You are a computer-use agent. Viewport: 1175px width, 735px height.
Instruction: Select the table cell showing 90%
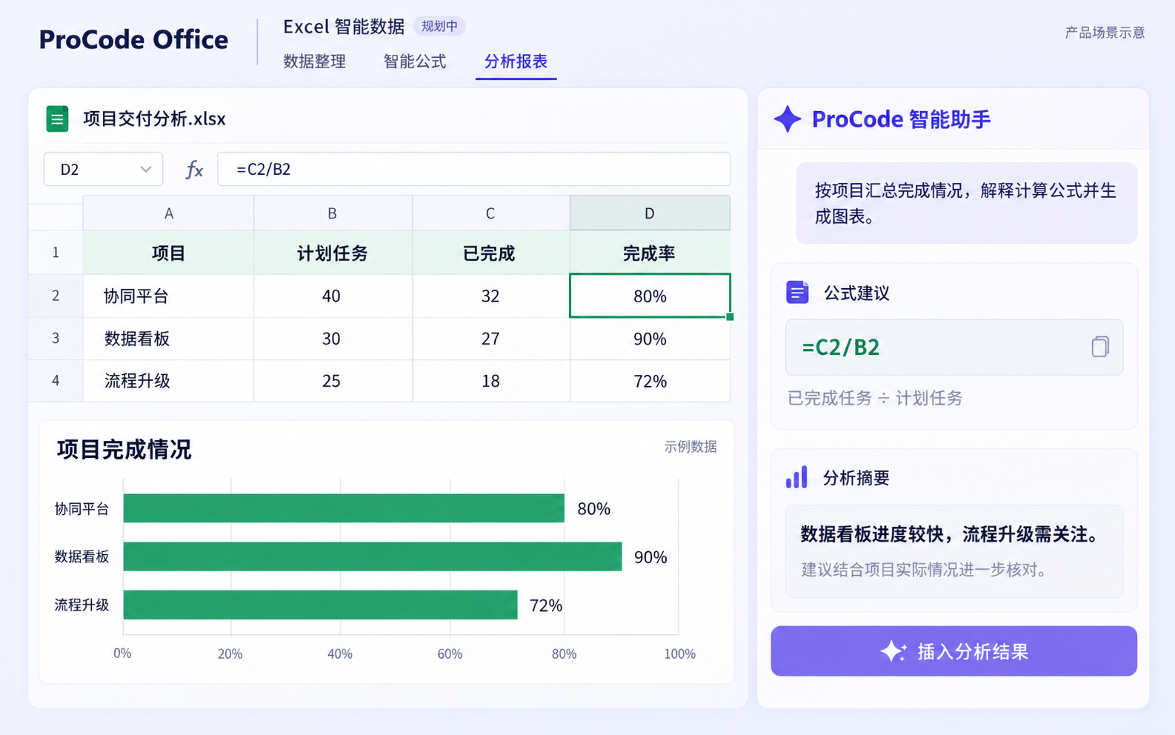(x=650, y=339)
